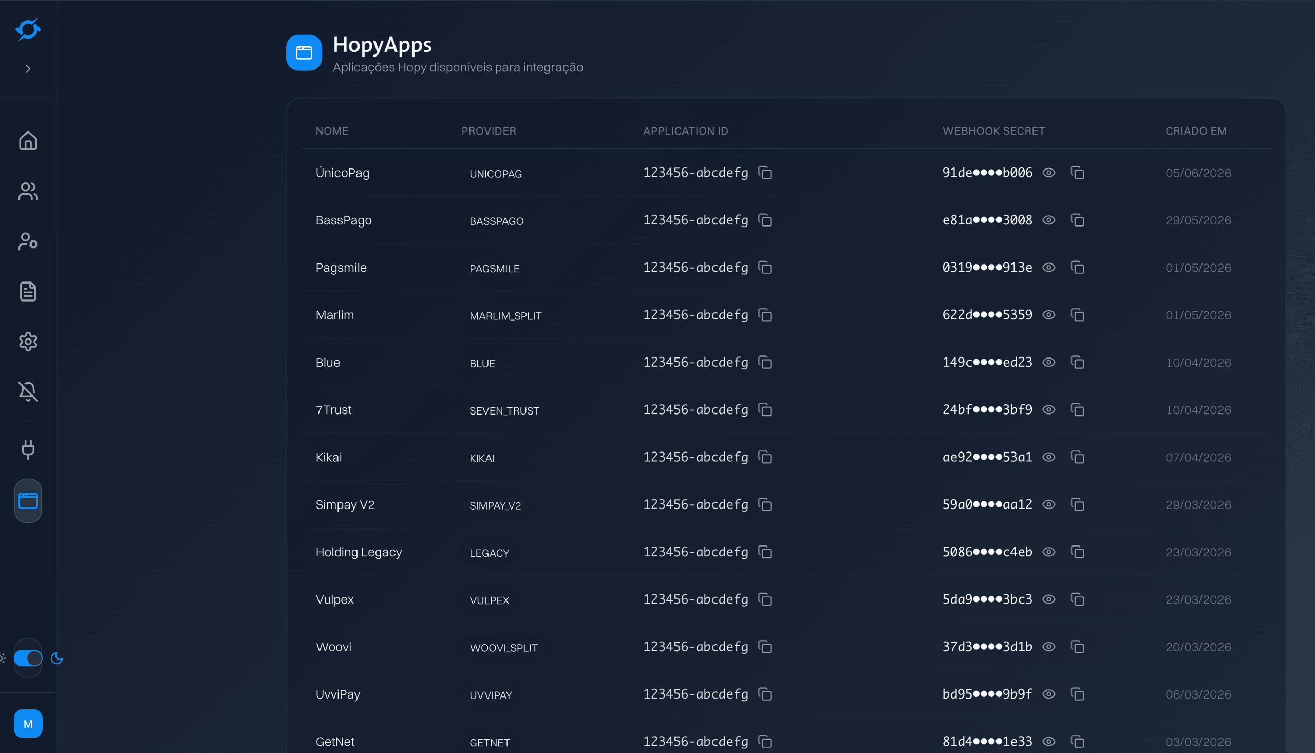
Task: Copy Marlim webhook secret
Action: tap(1078, 315)
